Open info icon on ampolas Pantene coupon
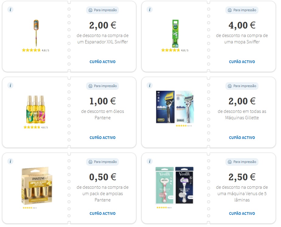 (x=10, y=161)
